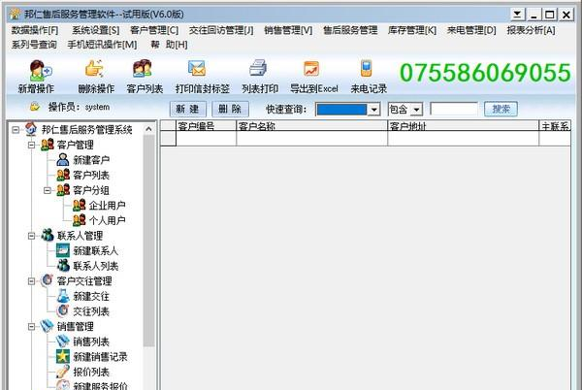This screenshot has height=390, width=582.
Task: Collapse the 联系人管理 tree branch
Action: 32,236
